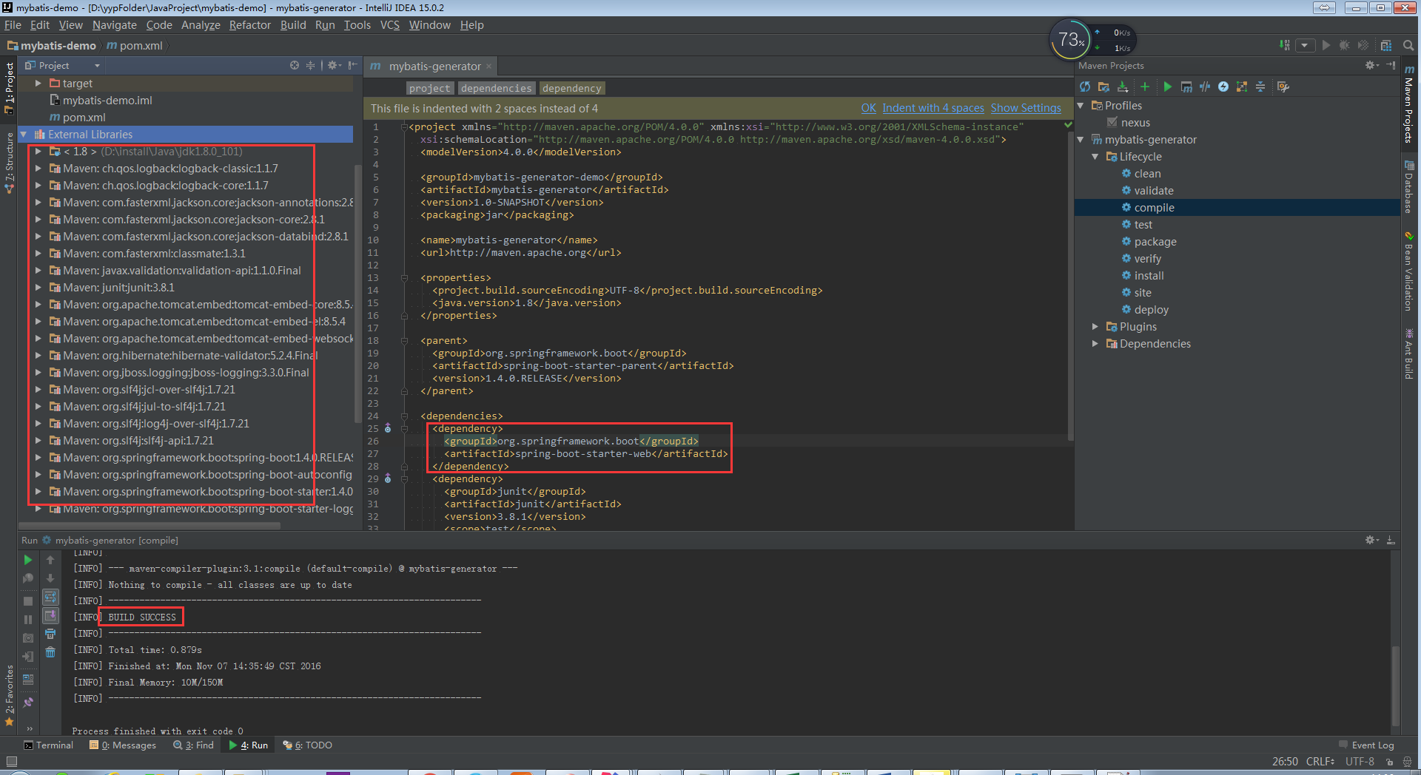The height and width of the screenshot is (775, 1421).
Task: Click OK in indentation notification
Action: pos(868,109)
